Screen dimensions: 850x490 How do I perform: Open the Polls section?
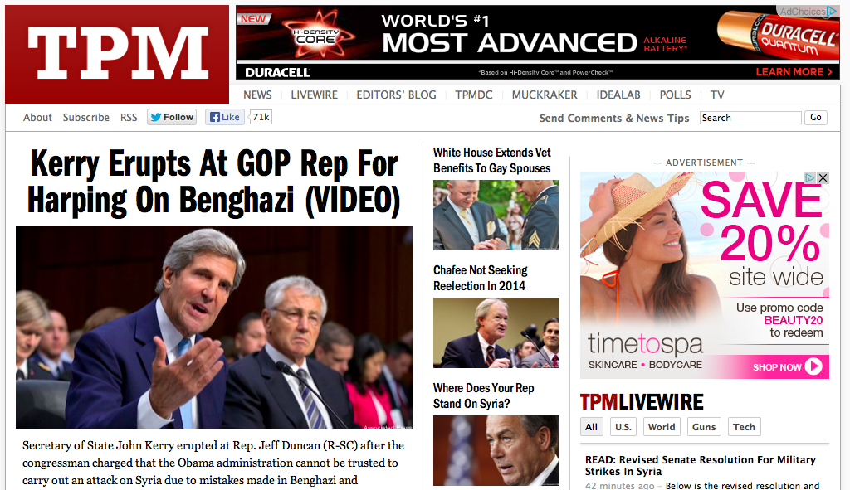(676, 95)
